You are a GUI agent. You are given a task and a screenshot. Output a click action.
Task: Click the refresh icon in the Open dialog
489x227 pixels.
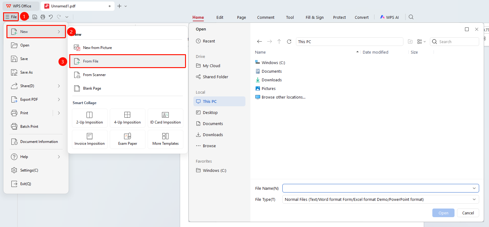click(289, 42)
